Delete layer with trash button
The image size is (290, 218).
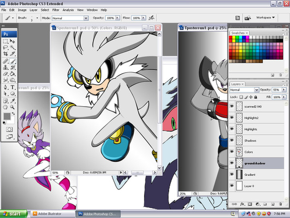pyautogui.click(x=280, y=204)
